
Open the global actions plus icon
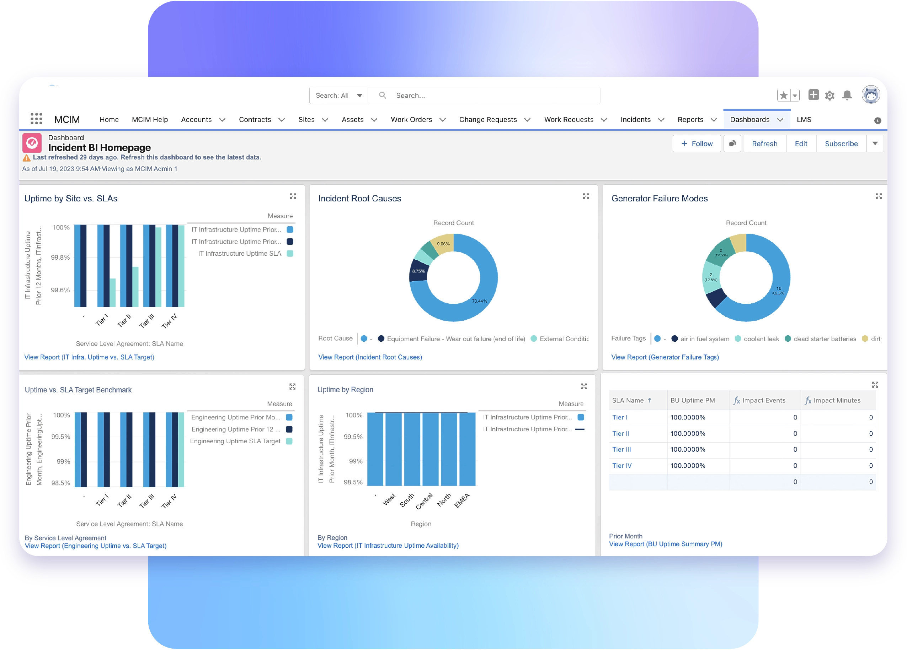click(814, 95)
